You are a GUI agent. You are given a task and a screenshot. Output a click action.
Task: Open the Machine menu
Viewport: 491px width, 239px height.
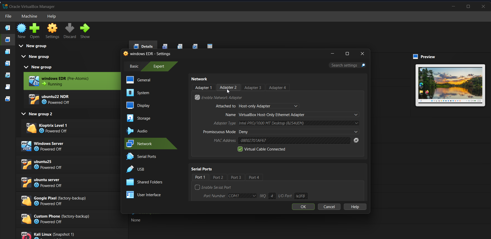point(29,16)
